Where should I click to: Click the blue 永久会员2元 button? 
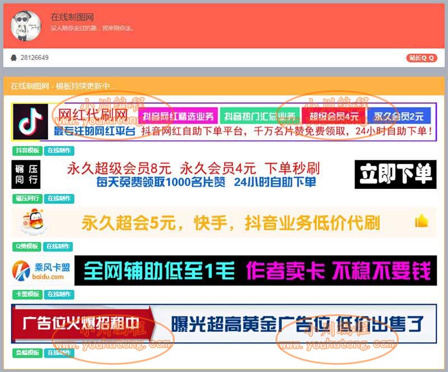[x=399, y=116]
